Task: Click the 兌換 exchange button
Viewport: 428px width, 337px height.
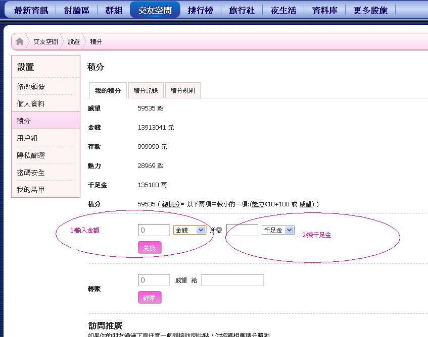Action: [150, 248]
